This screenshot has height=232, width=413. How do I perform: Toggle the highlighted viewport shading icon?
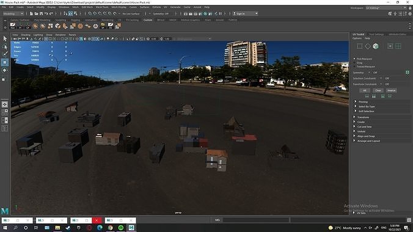tap(81, 38)
